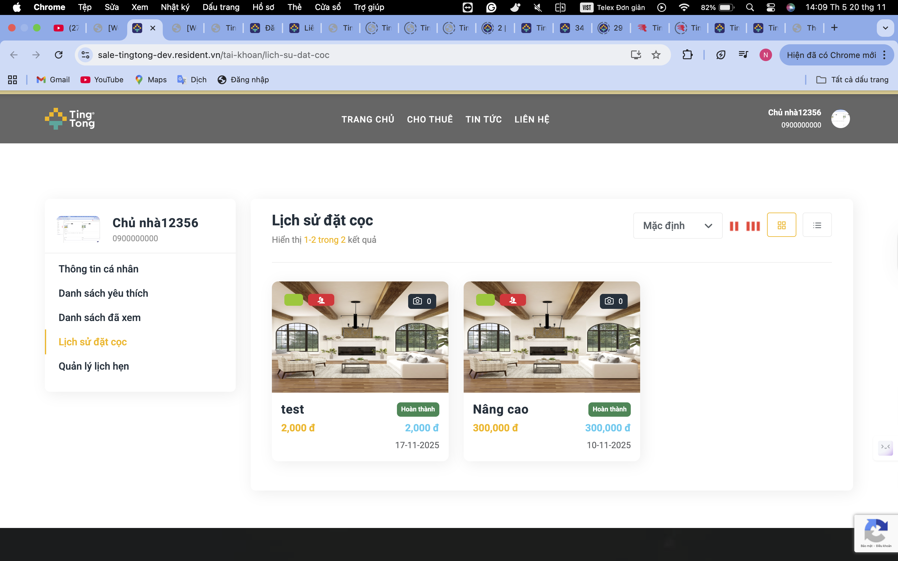Screen dimensions: 898x561
Task: Click the green tag on test card
Action: [x=293, y=300]
